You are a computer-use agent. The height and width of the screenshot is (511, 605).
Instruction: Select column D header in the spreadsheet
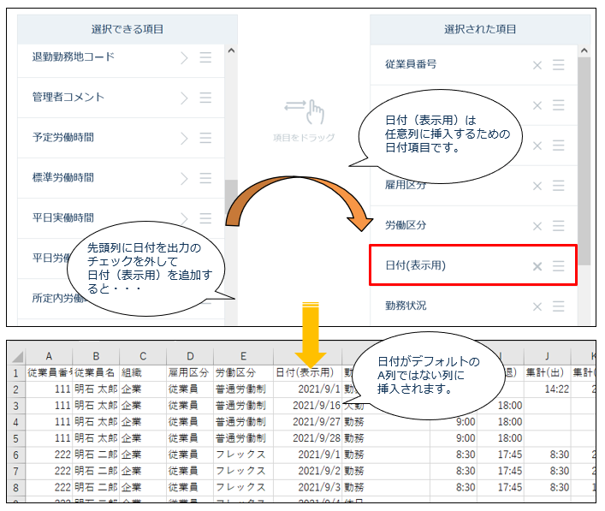point(190,356)
